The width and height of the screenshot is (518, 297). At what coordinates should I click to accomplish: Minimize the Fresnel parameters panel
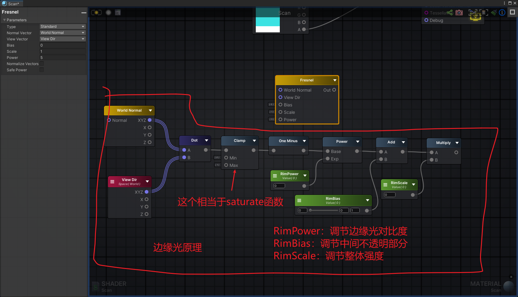(x=84, y=12)
